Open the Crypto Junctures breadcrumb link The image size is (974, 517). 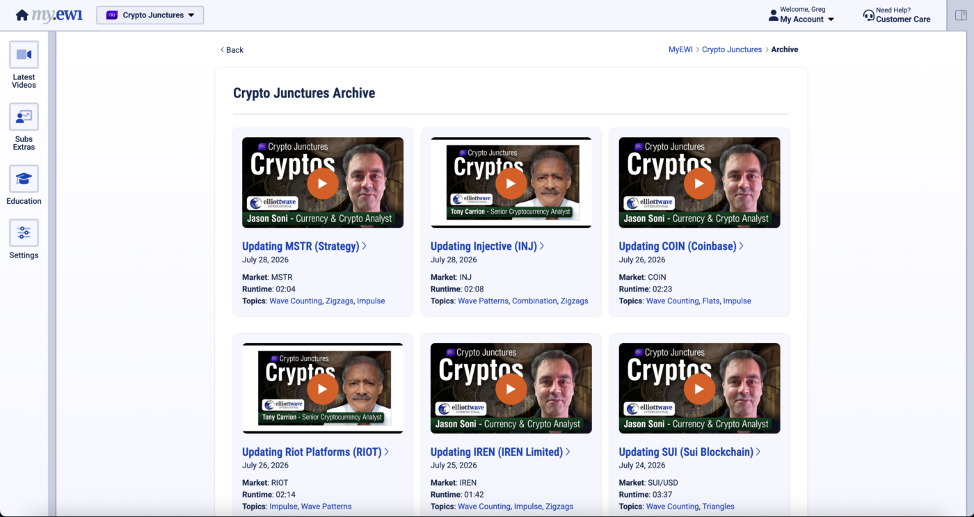732,49
